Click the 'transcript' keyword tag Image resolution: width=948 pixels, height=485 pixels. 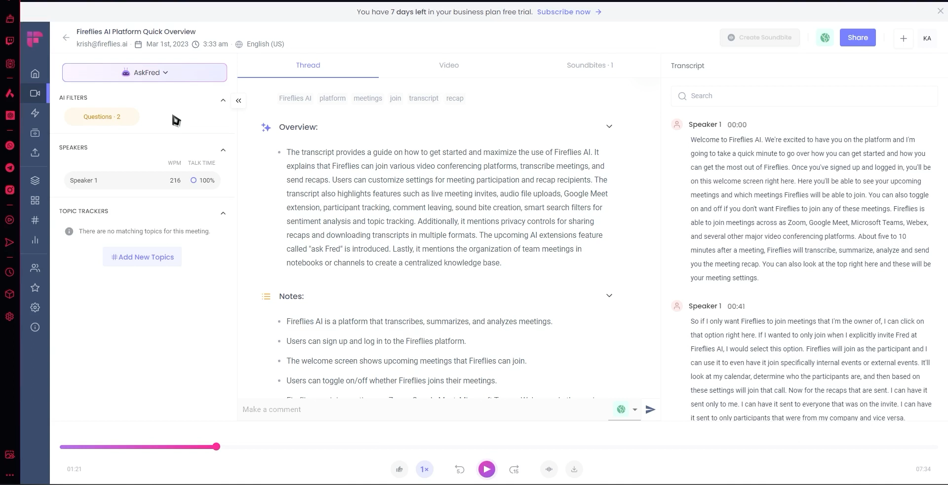[424, 98]
